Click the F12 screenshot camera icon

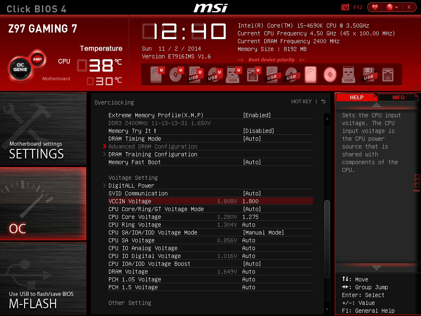pos(345,7)
